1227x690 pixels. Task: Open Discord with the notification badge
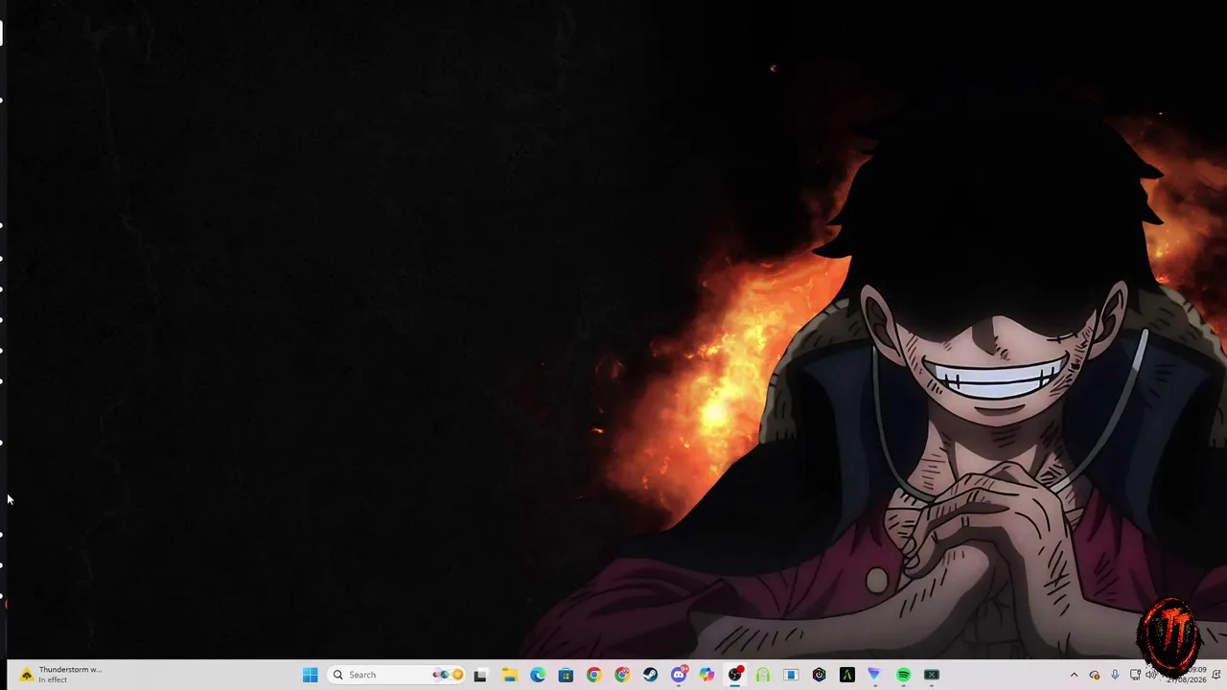(679, 675)
